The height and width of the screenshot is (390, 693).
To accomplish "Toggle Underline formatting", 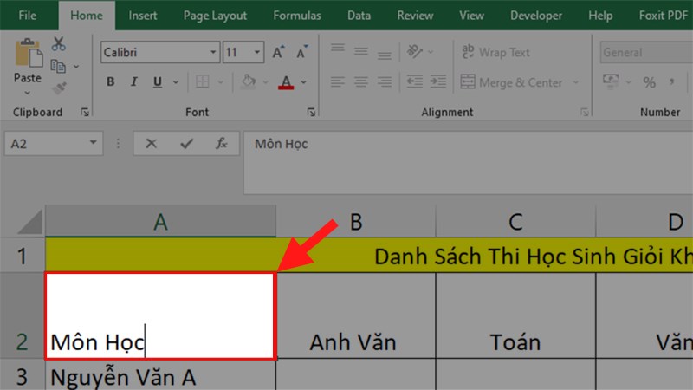I will (157, 83).
